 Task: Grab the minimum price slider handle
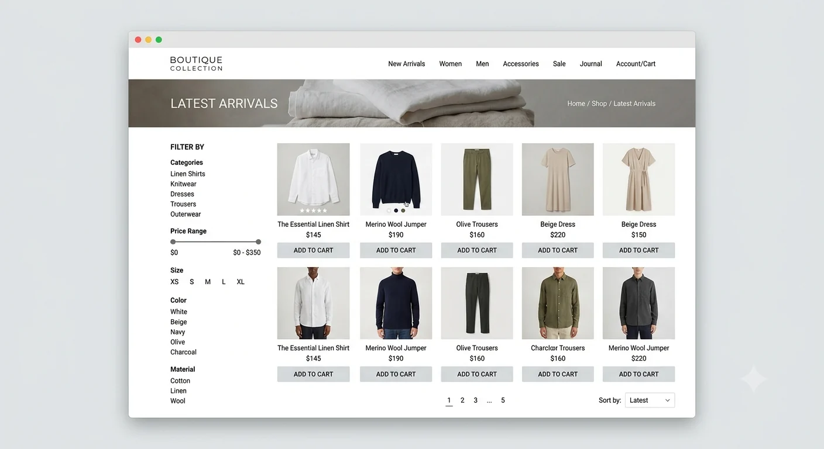pos(173,241)
